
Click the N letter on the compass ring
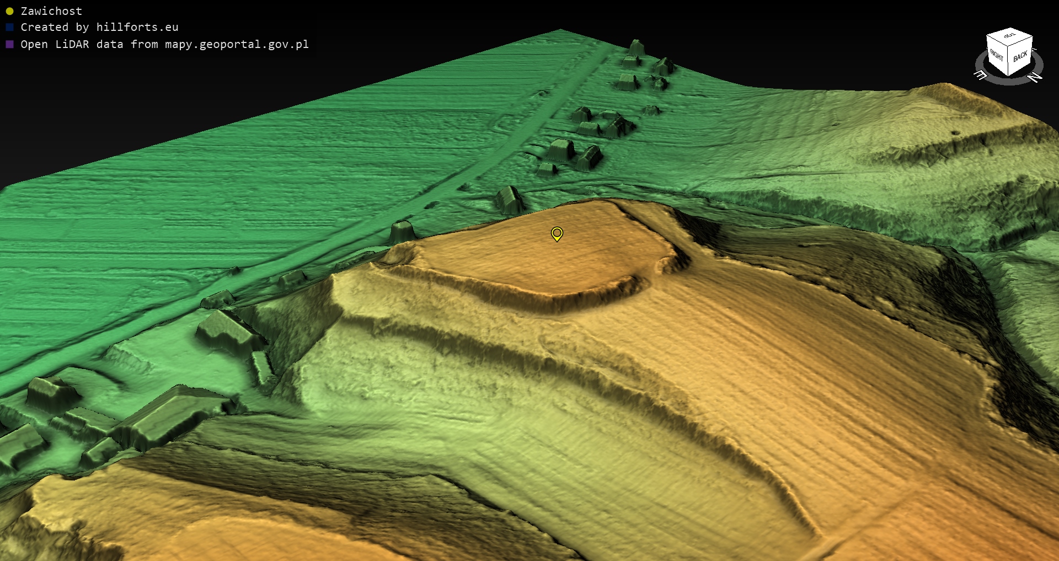point(1035,77)
